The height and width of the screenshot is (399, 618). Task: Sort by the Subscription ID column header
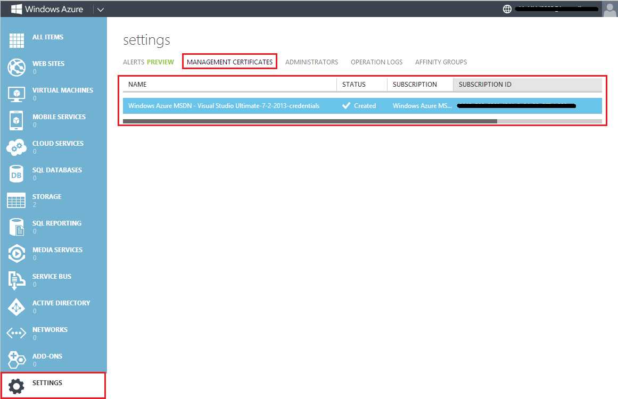point(528,84)
